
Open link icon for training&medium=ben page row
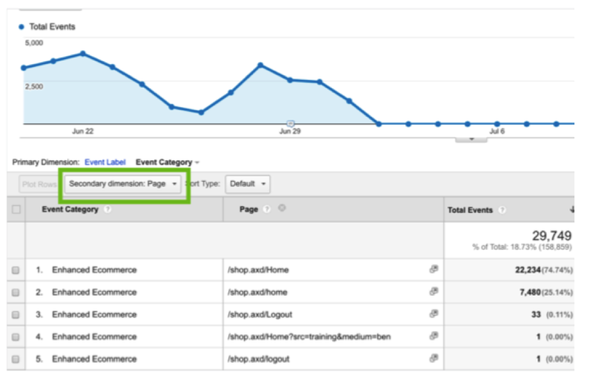click(x=433, y=336)
